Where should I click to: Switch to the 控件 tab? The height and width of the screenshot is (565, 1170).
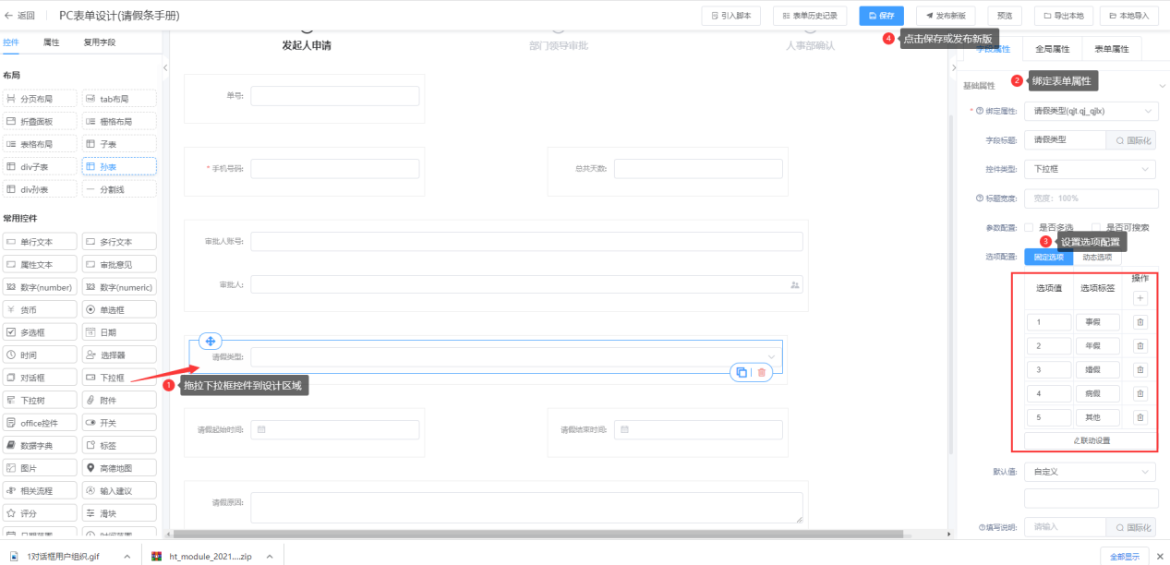click(11, 42)
